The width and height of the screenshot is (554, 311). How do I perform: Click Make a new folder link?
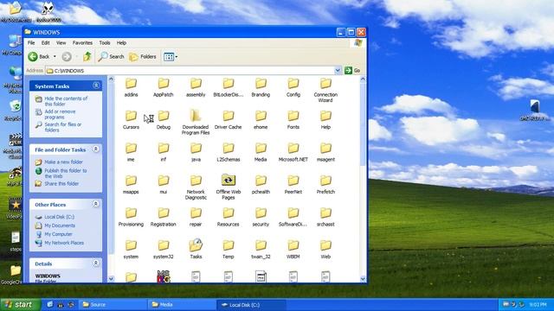tap(63, 162)
